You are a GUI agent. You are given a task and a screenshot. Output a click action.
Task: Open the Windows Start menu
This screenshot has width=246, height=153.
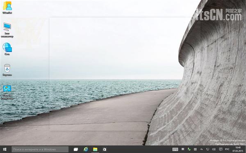coord(5,149)
